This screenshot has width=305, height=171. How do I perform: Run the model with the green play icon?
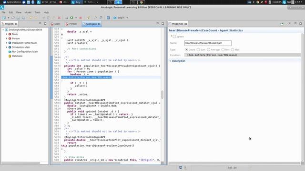pos(72,18)
